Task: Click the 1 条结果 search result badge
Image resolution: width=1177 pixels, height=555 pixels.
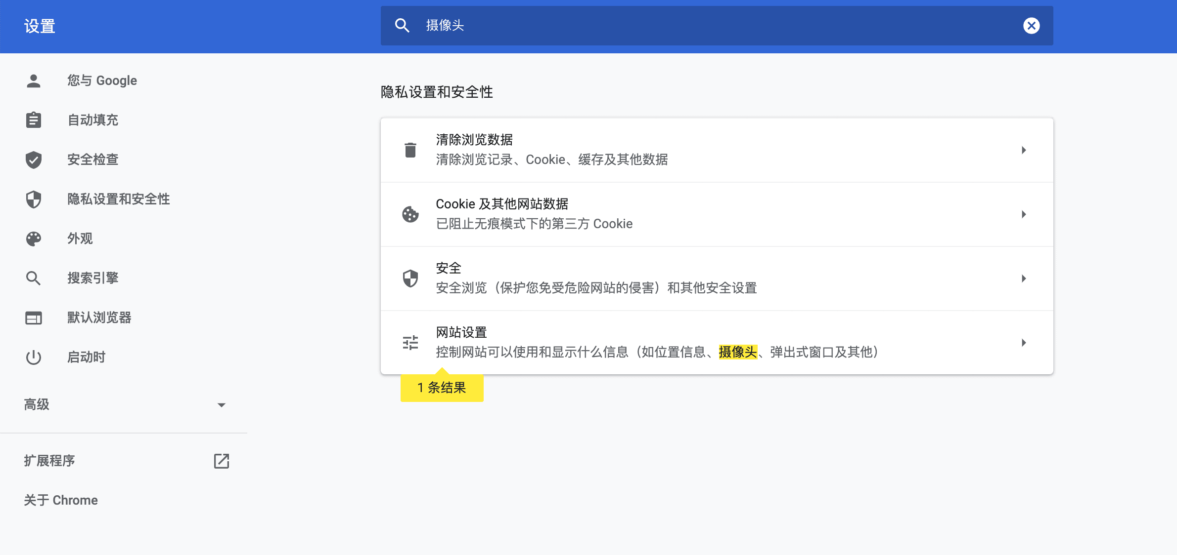Action: tap(442, 388)
